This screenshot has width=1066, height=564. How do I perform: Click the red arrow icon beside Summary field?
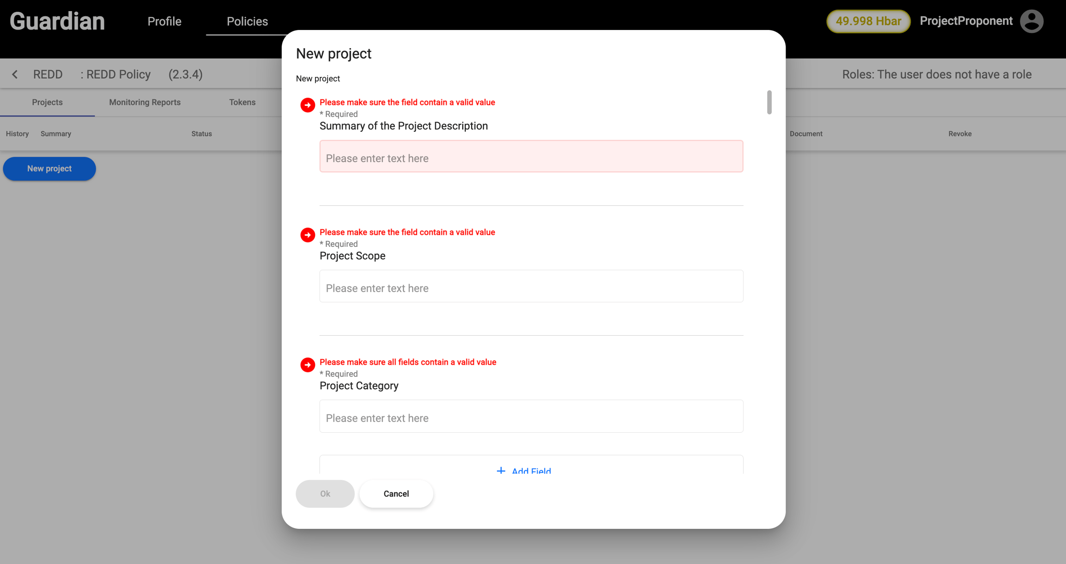pos(308,105)
